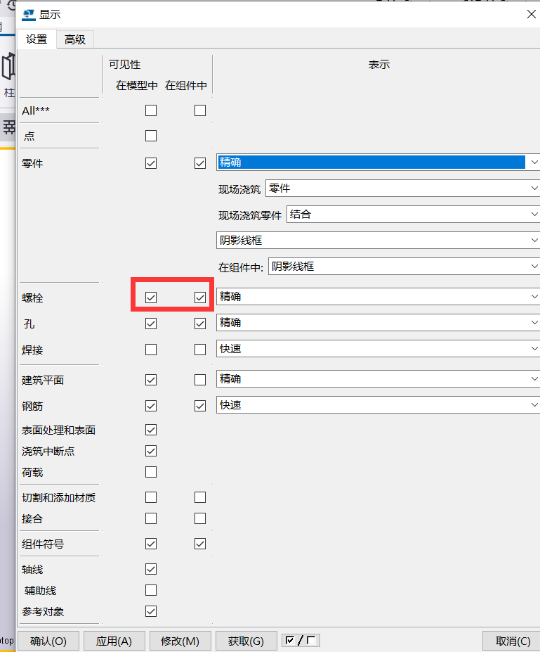Uncheck 轴线 visibility checkbox
540x652 pixels.
[x=151, y=569]
